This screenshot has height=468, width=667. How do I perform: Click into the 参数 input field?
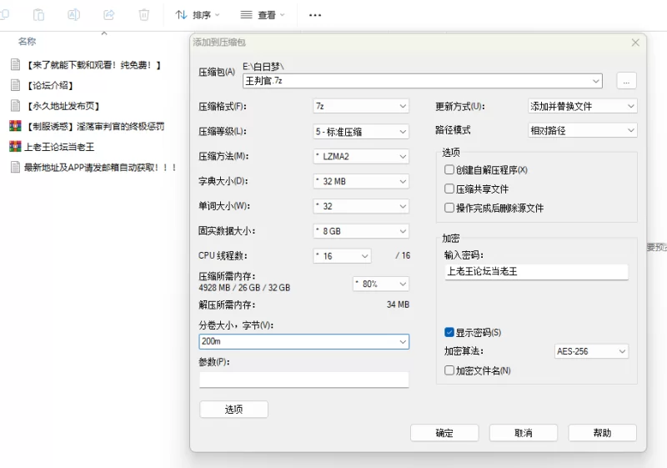(303, 380)
